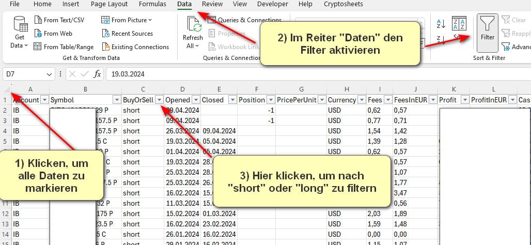Image resolution: width=531 pixels, height=245 pixels.
Task: Open the View tab
Action: pyautogui.click(x=240, y=4)
